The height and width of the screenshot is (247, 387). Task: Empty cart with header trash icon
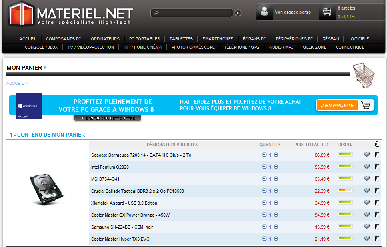377,144
